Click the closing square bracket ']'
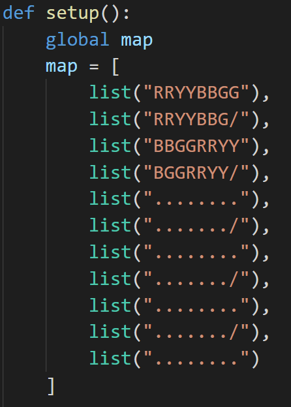Viewport: 291px width, 407px height. coord(52,387)
